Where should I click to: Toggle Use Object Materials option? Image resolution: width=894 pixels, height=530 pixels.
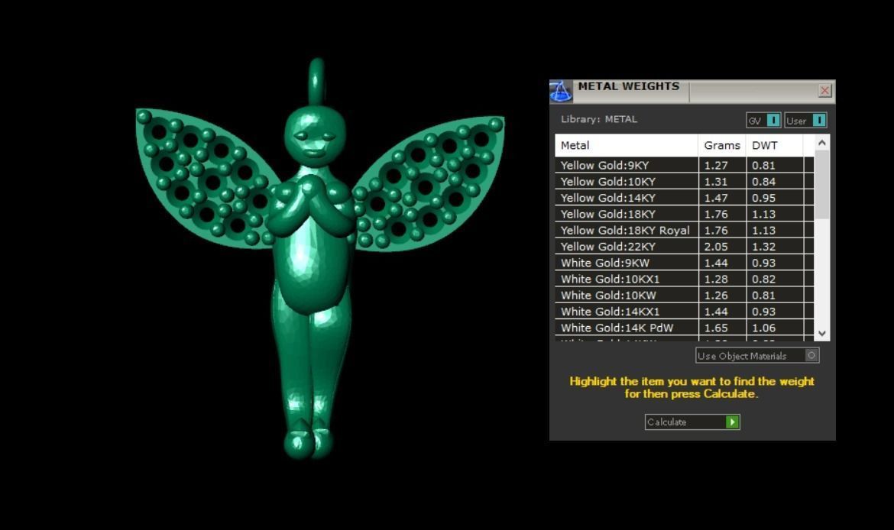tap(757, 356)
